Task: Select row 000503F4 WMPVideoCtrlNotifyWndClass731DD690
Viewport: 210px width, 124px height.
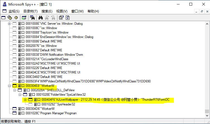Action: point(85,81)
